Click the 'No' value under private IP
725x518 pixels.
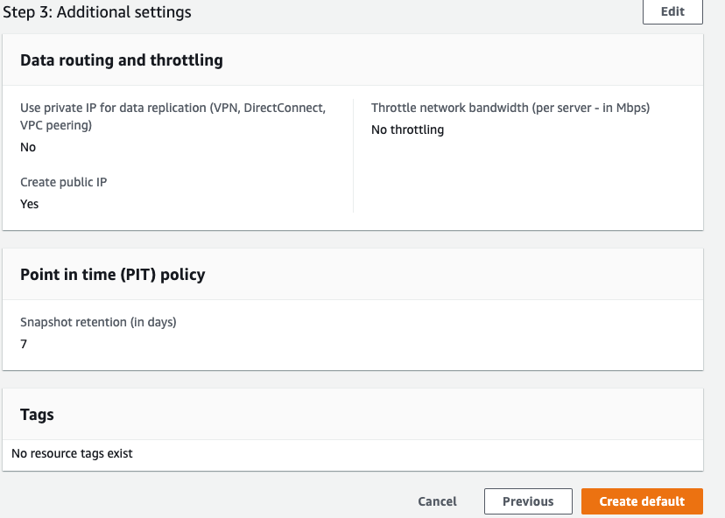coord(28,147)
